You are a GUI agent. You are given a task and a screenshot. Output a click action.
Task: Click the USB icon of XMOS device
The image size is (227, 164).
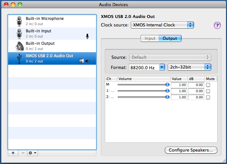pos(19,58)
